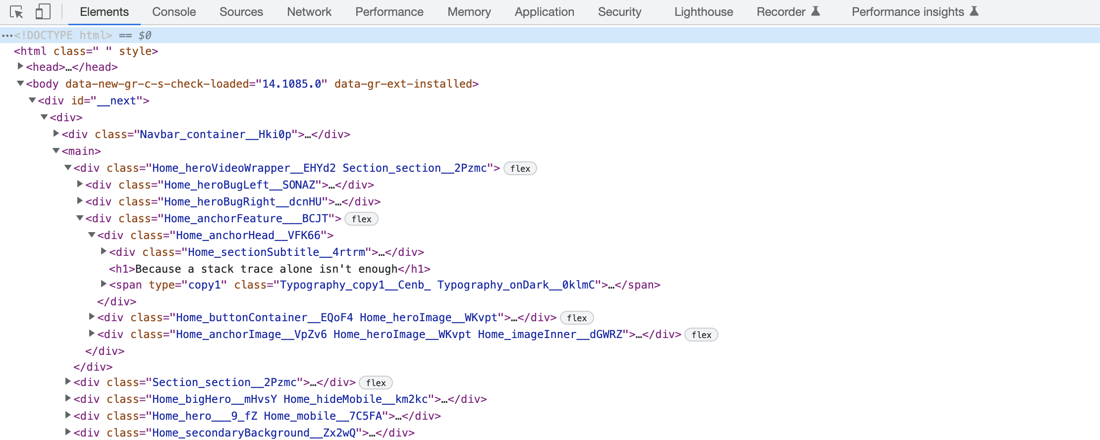The image size is (1100, 440).
Task: Collapse the body element
Action: point(20,84)
